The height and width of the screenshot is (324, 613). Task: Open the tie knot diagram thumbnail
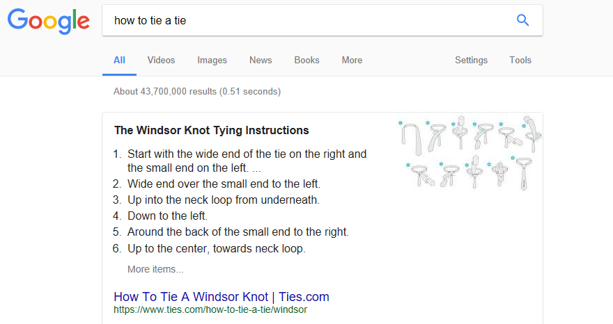(x=471, y=152)
